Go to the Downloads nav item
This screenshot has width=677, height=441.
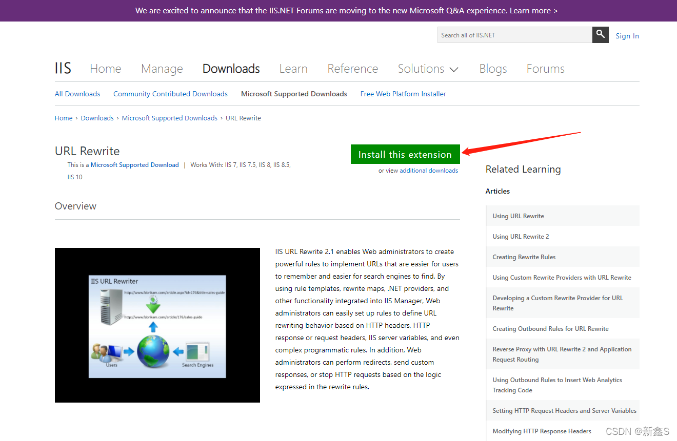[x=231, y=69]
